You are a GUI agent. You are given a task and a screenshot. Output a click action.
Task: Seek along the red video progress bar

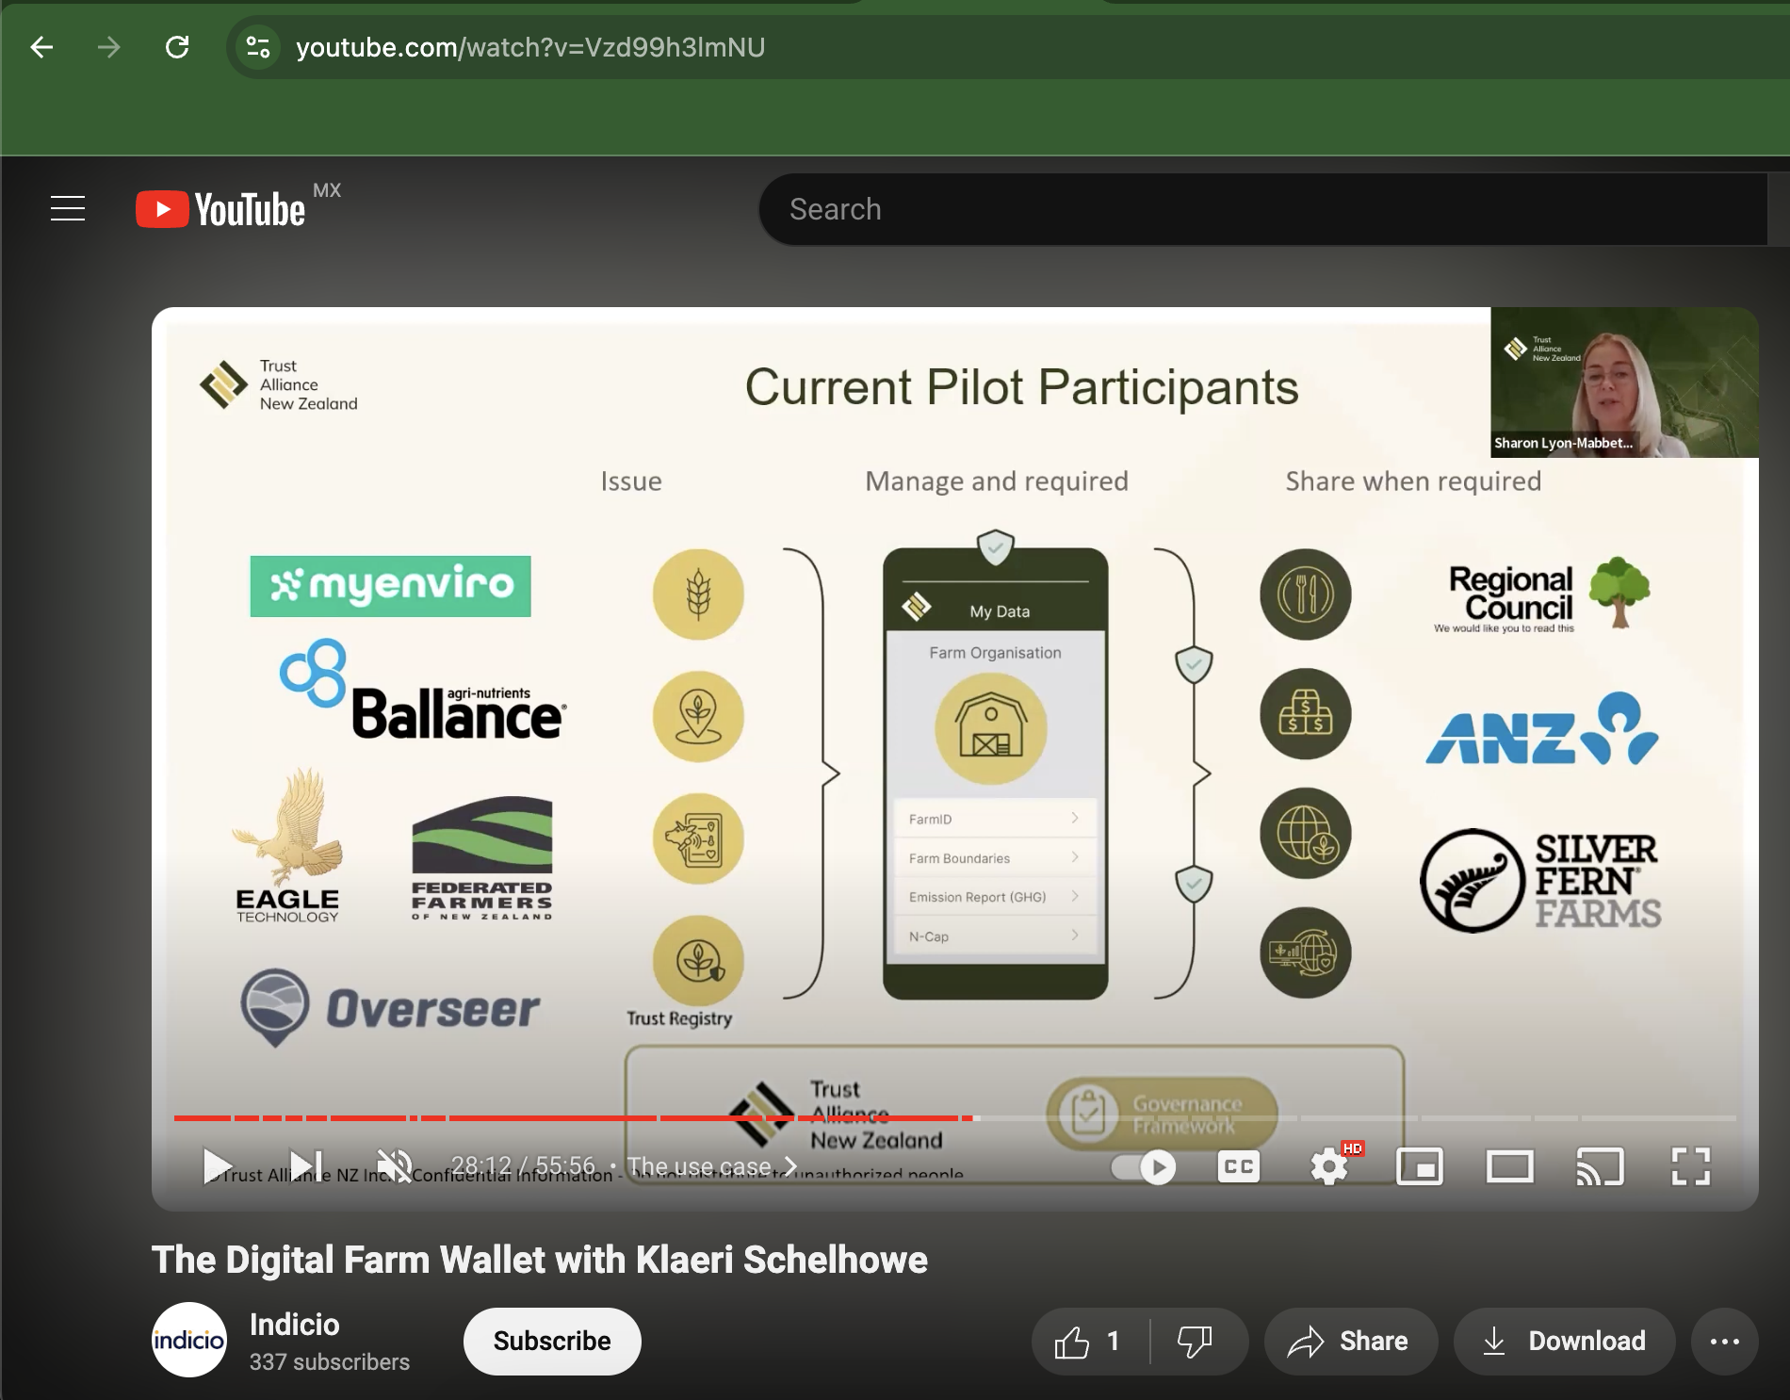point(955,1118)
